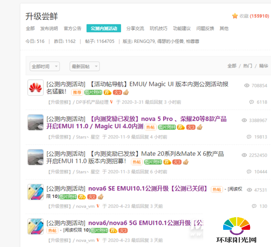Switch to the 功能建议 tab
Viewport: 271px width, 247px height.
182,28
